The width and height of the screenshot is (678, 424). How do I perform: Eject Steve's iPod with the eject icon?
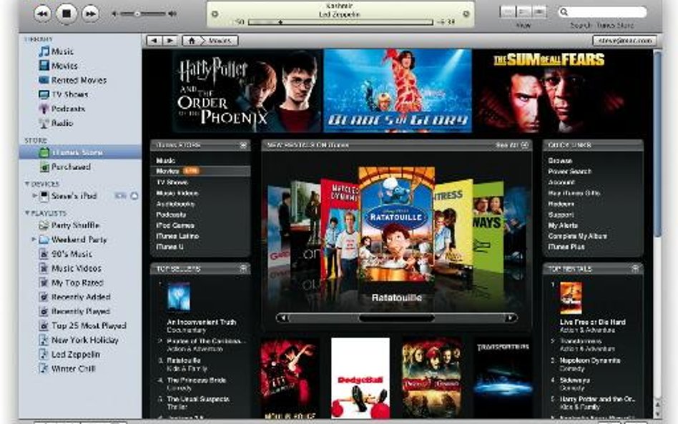coord(134,196)
